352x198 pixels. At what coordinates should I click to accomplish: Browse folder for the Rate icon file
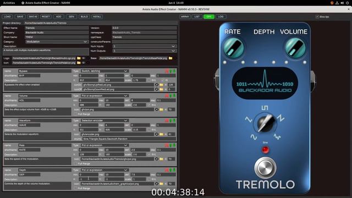click(161, 159)
